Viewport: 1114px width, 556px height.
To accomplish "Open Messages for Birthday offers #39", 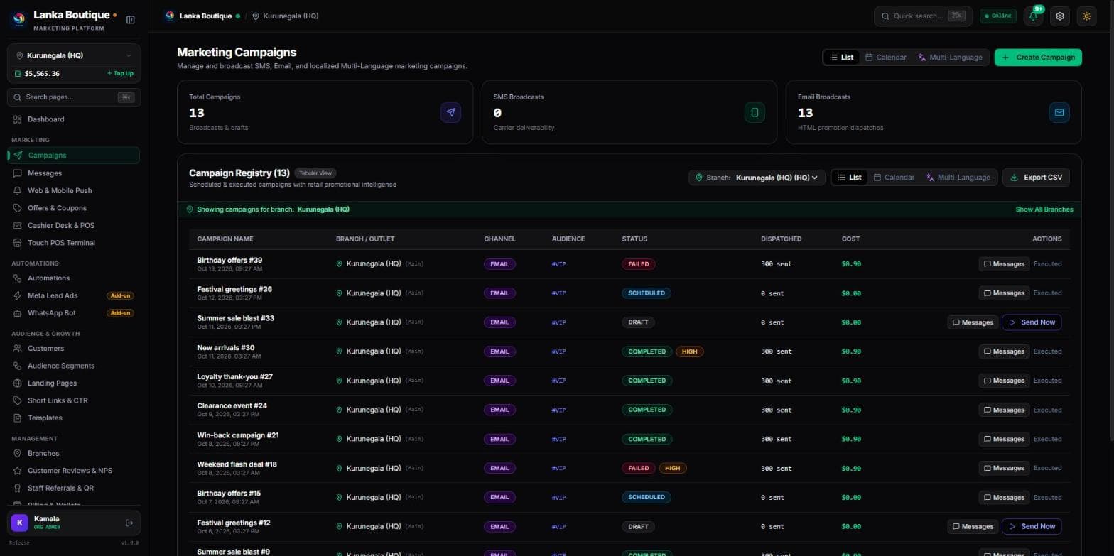I will (1004, 264).
